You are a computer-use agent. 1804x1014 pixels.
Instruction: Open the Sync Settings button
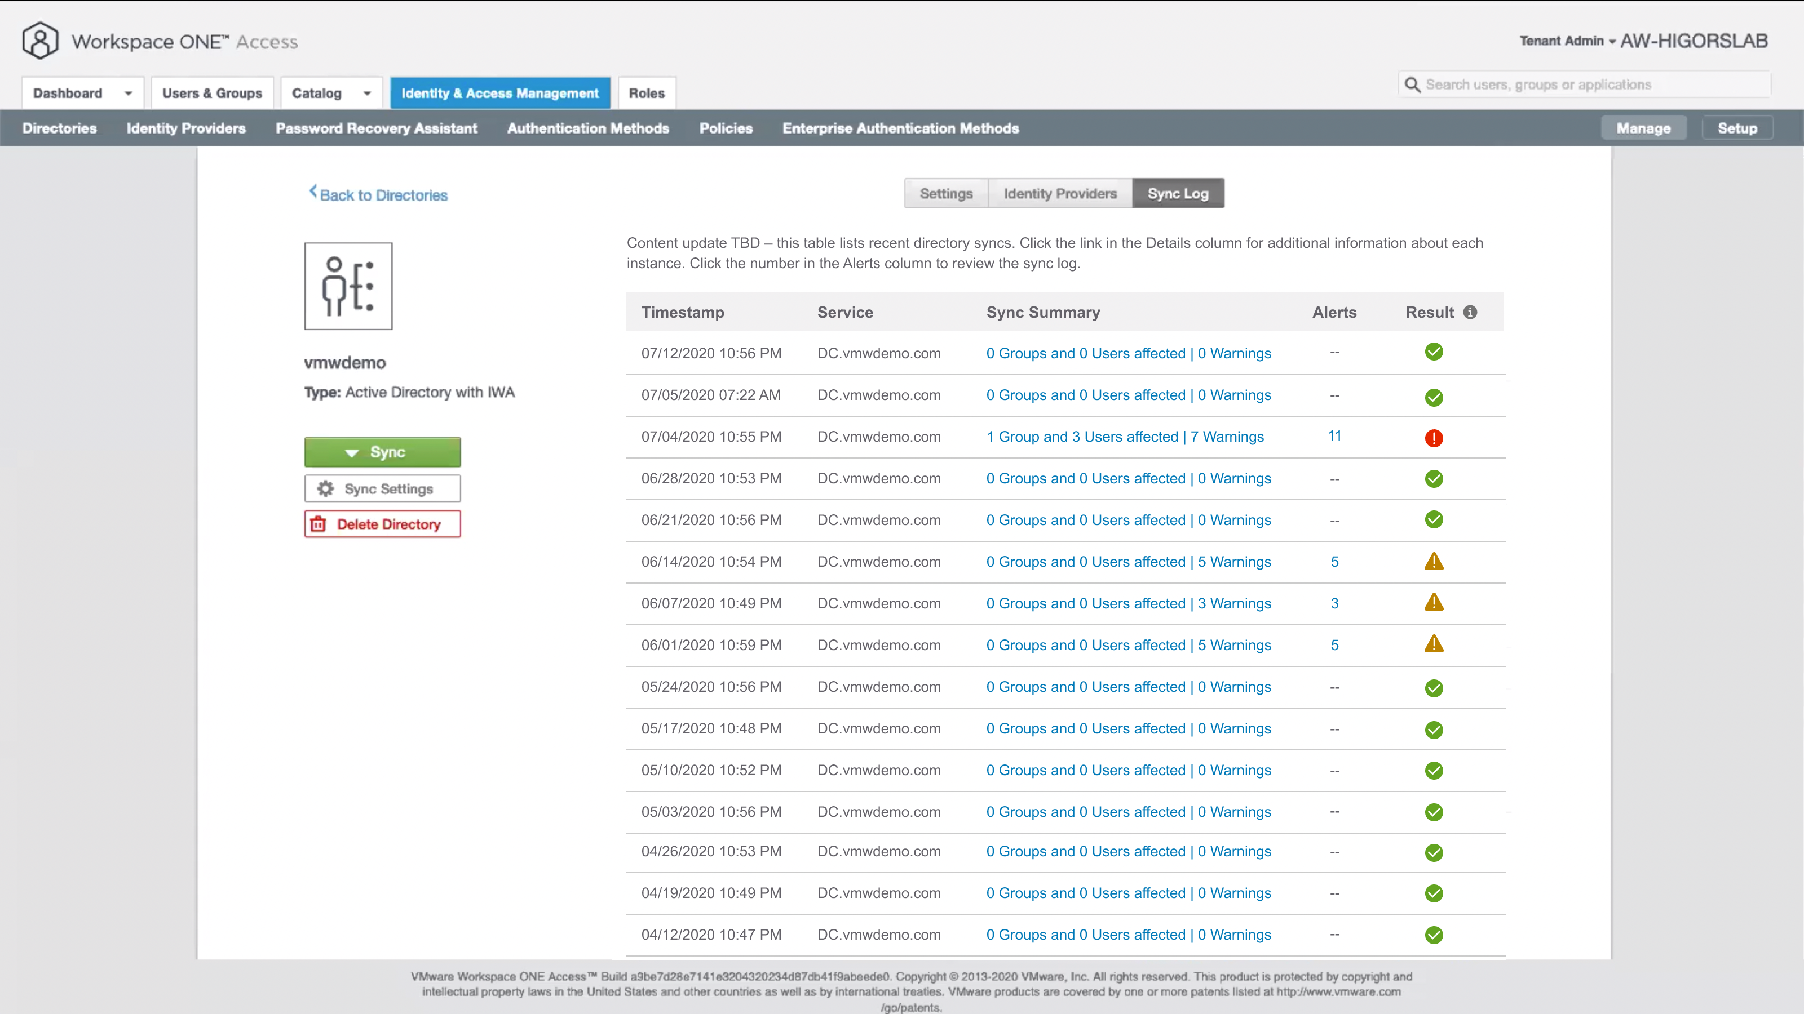click(x=382, y=488)
